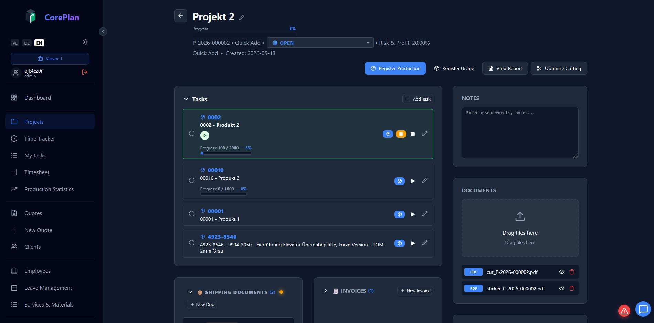Preview sticker_P-2026-000002.pdf with eye icon
Viewport: 654px width, 323px height.
point(561,288)
